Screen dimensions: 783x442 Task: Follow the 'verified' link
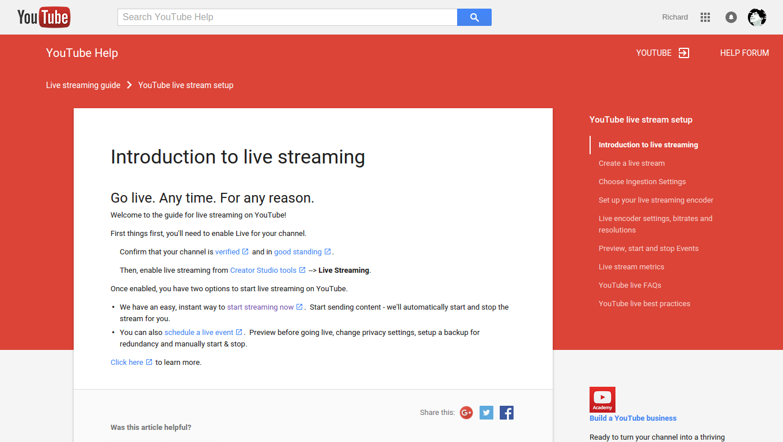[227, 252]
